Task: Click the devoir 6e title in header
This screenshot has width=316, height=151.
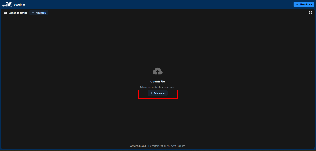Action: click(x=20, y=4)
